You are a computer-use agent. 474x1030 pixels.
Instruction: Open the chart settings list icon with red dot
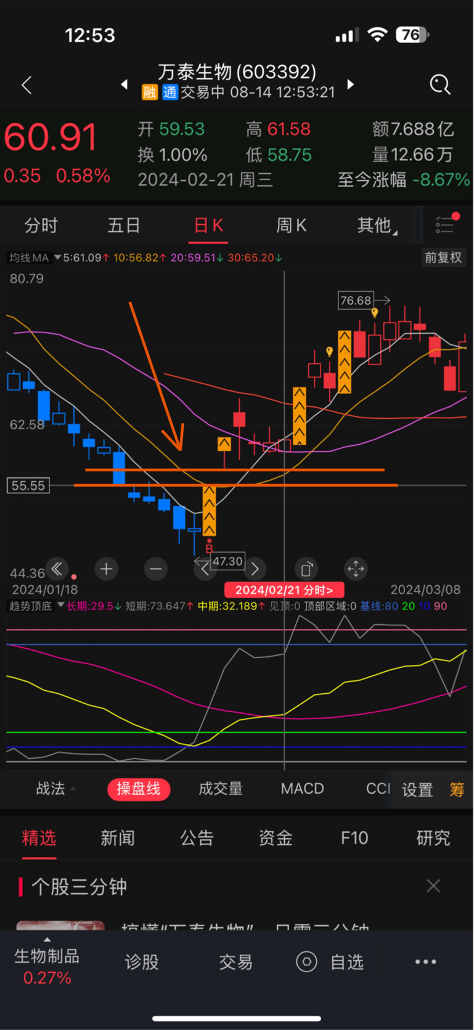(x=446, y=224)
